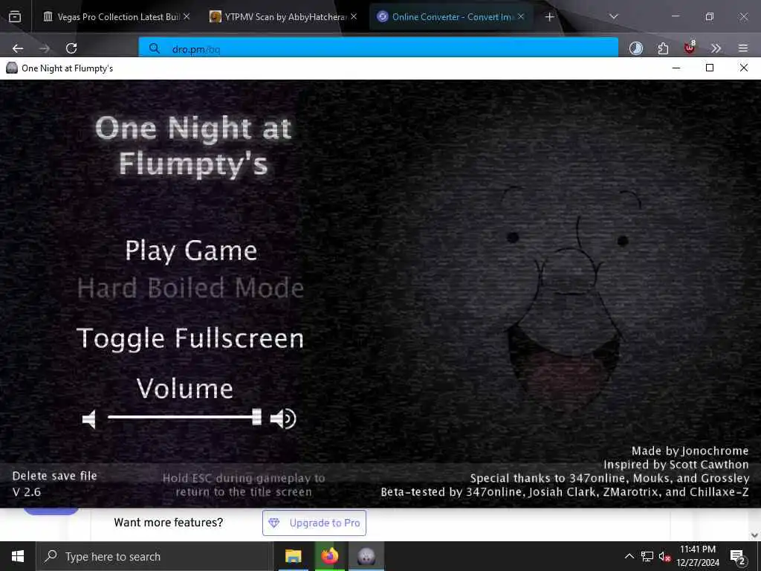Screen dimensions: 761x571
Task: Click the Want more features? text
Action: point(169,523)
